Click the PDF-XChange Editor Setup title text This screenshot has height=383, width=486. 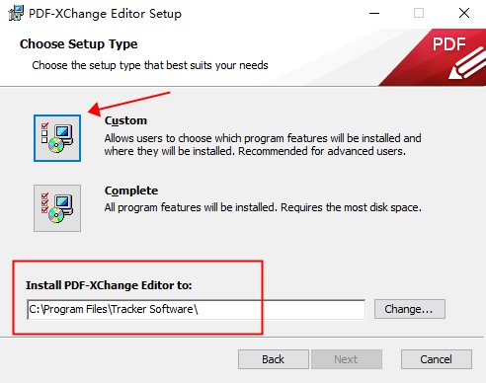tap(105, 14)
